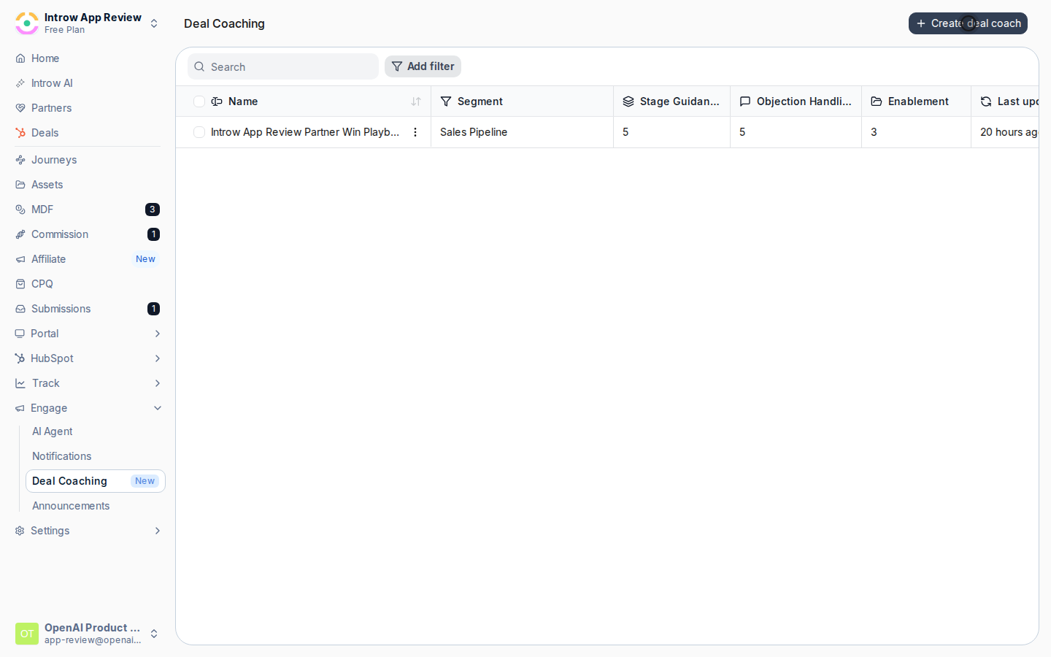
Task: Click the HubSpot sprocket icon
Action: (20, 358)
